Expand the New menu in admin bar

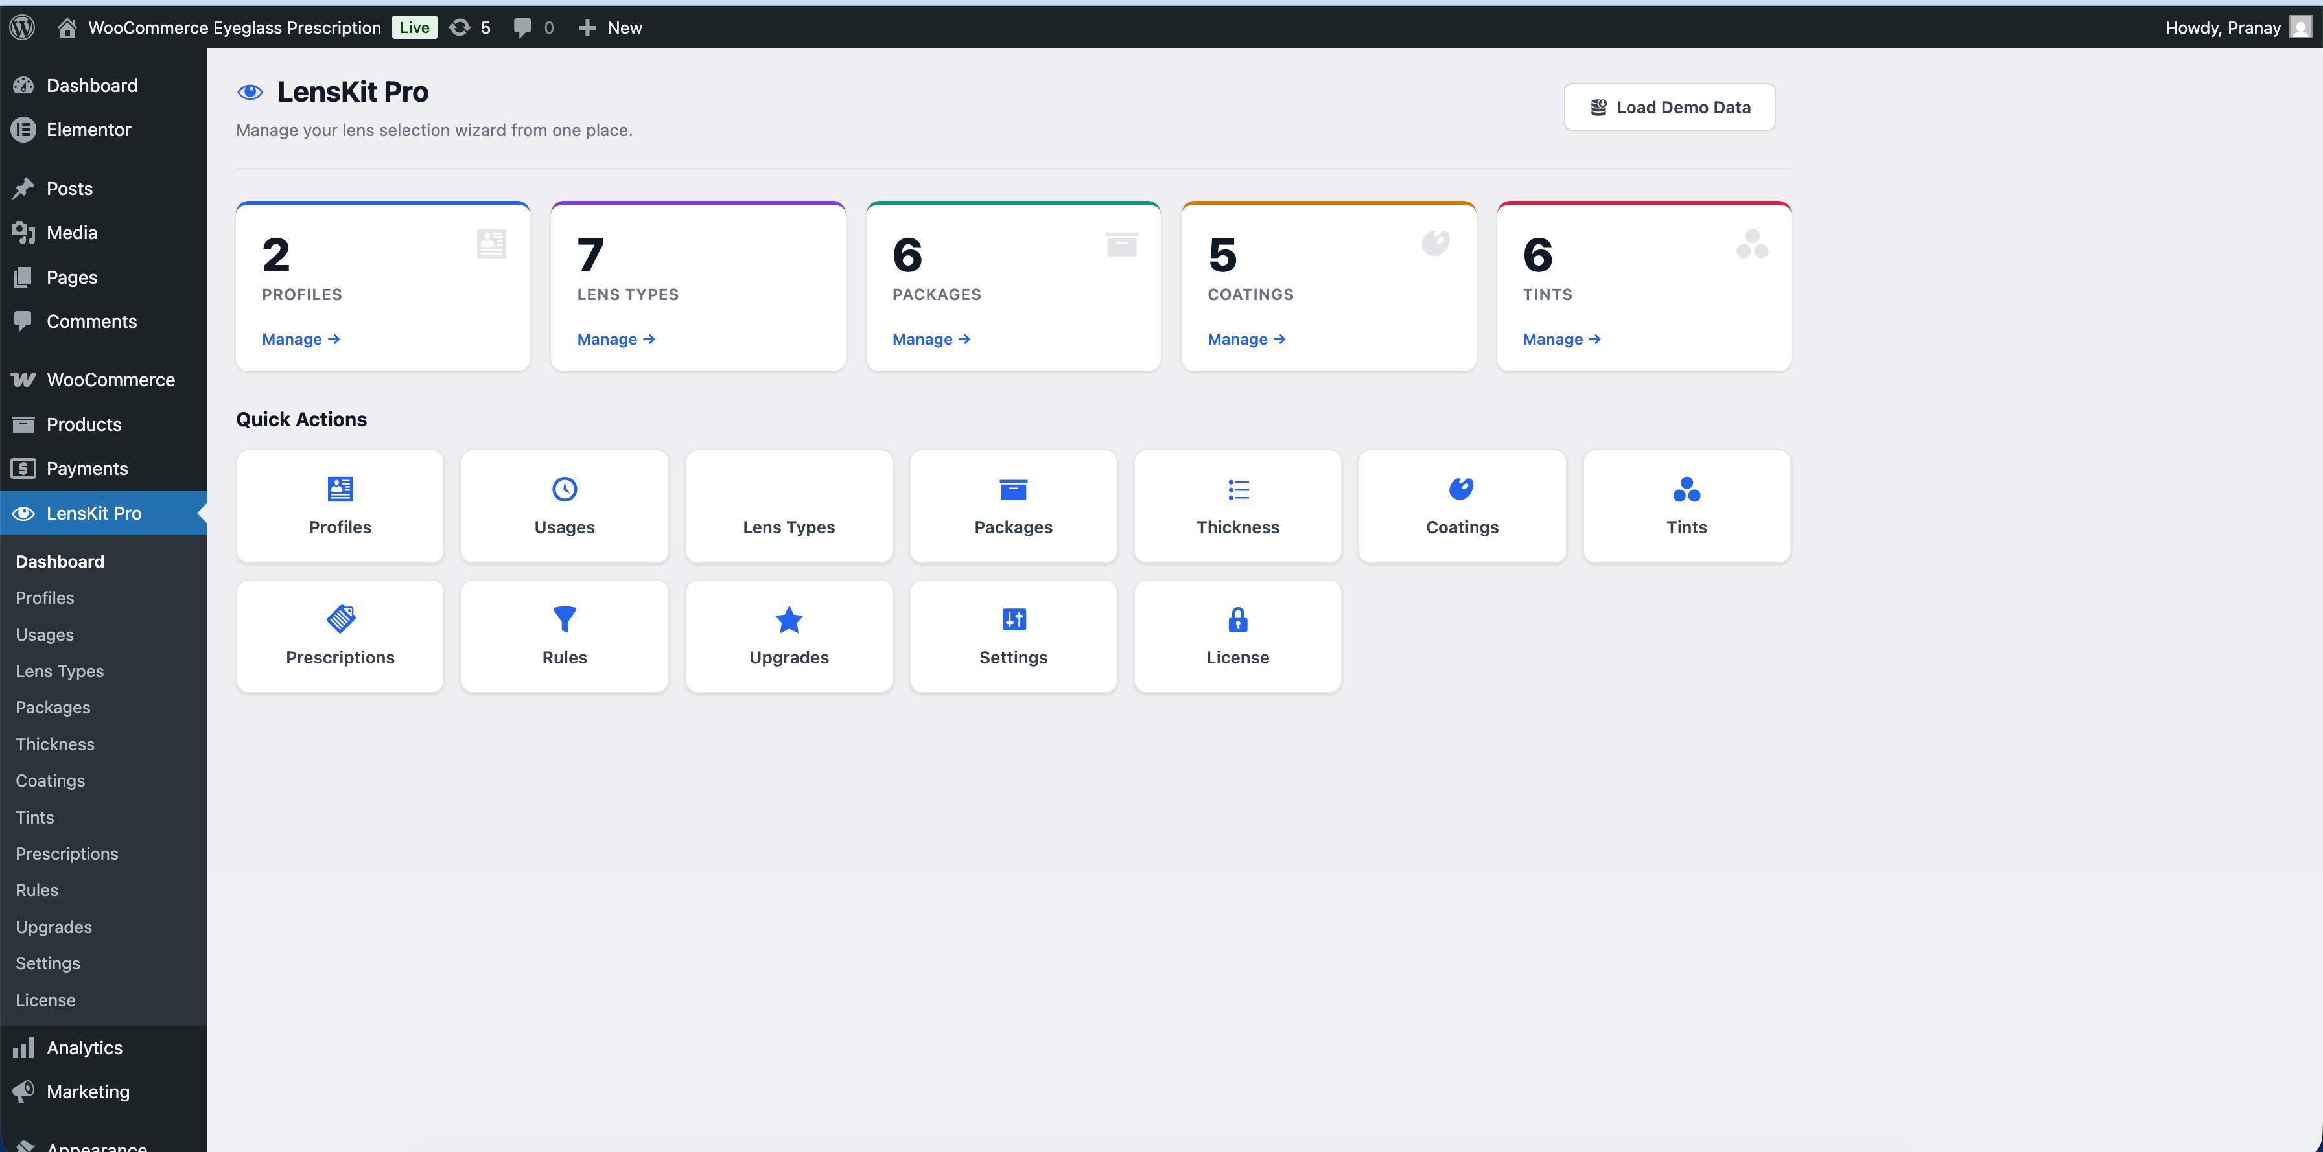tap(611, 27)
